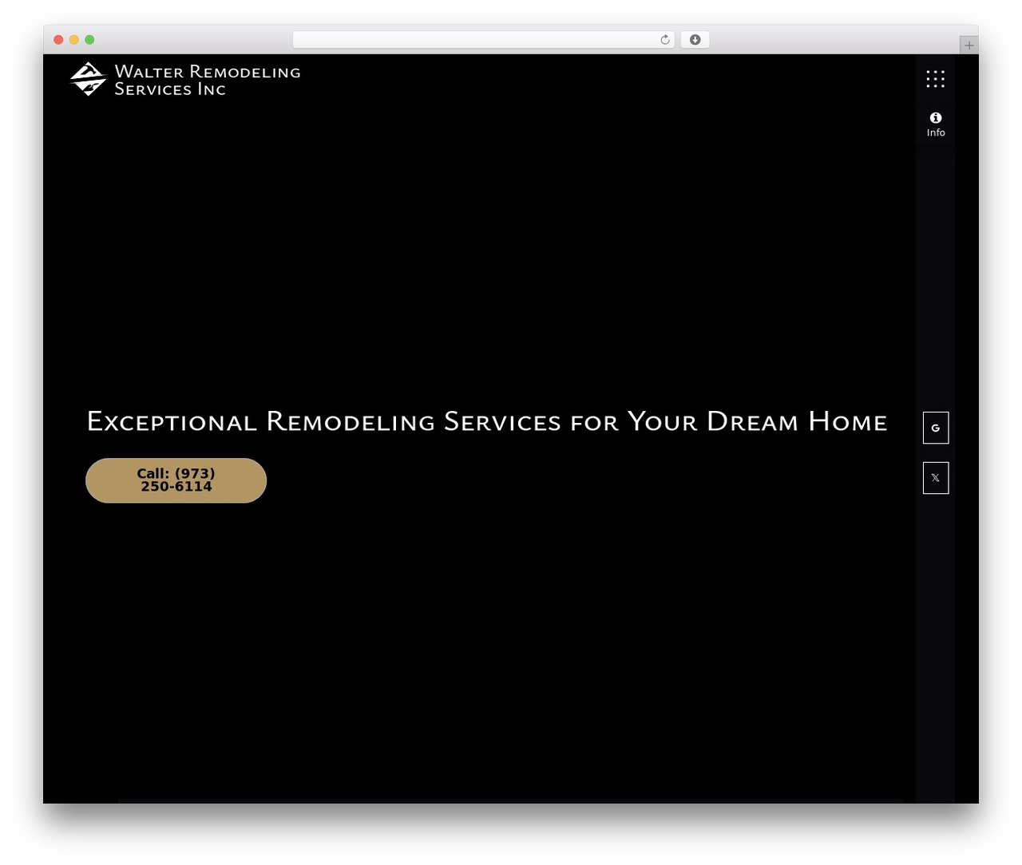The width and height of the screenshot is (1022, 865).
Task: Open the grid menu icon
Action: point(935,78)
